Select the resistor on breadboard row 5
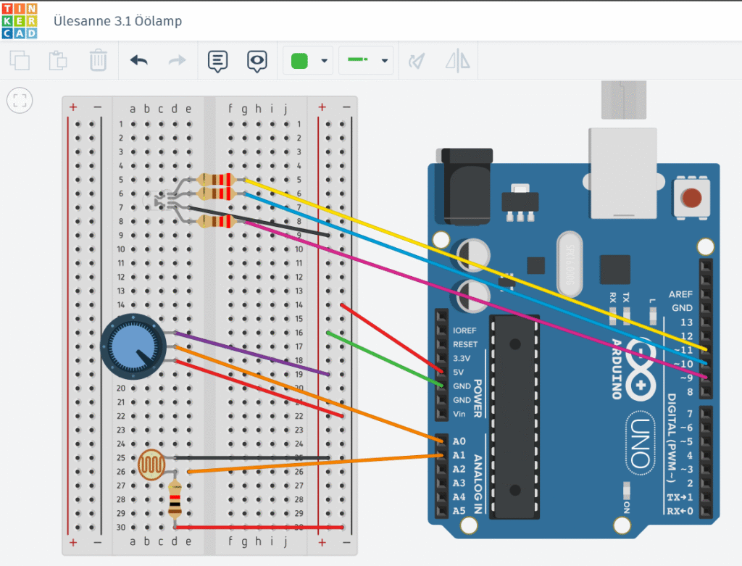This screenshot has width=742, height=566. [217, 179]
